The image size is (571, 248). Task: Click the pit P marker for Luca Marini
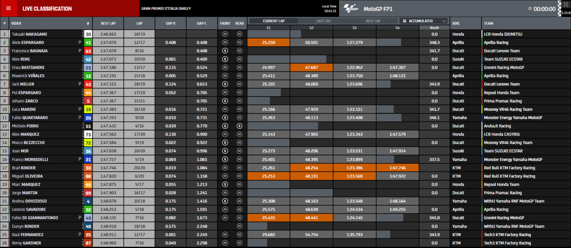point(80,109)
